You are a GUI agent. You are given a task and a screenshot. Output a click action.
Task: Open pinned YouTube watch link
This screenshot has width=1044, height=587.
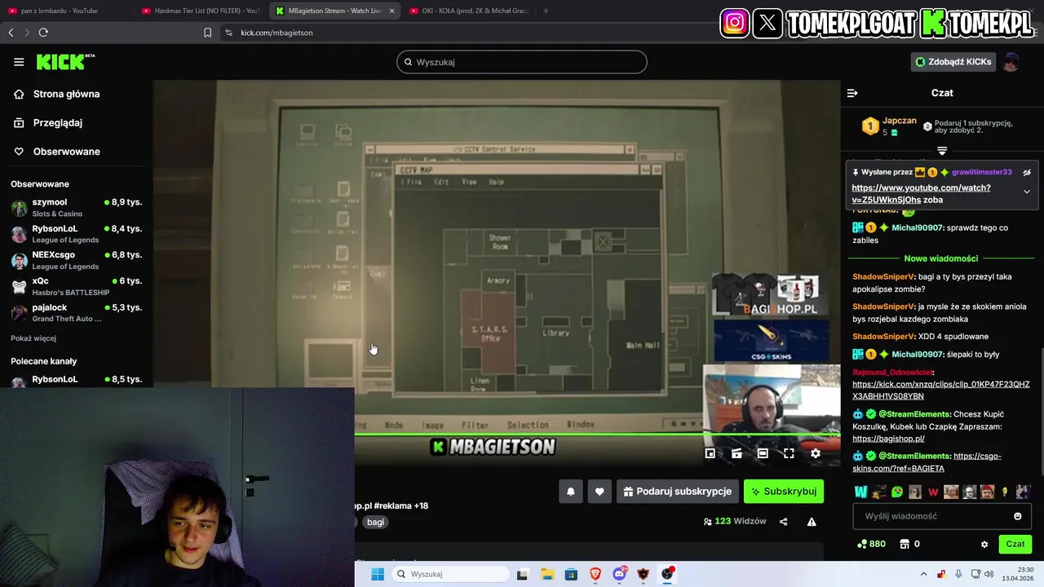coord(922,193)
